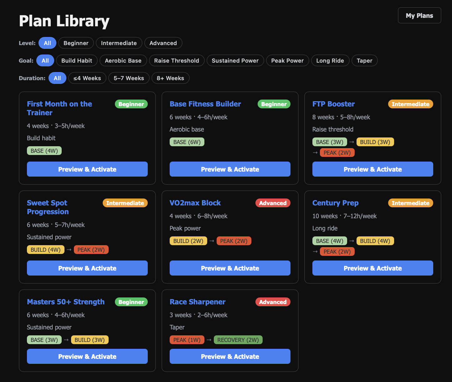Choose the 8+ Weeks duration filter
This screenshot has width=452, height=382.
170,78
